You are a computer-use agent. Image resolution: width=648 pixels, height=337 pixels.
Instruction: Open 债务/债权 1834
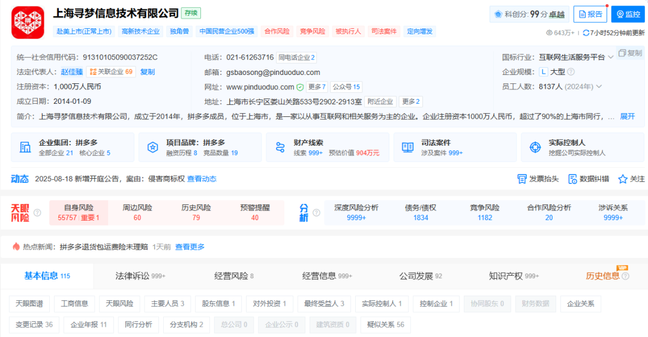click(x=421, y=213)
